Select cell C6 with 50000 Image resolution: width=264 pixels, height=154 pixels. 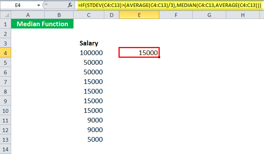click(x=89, y=72)
